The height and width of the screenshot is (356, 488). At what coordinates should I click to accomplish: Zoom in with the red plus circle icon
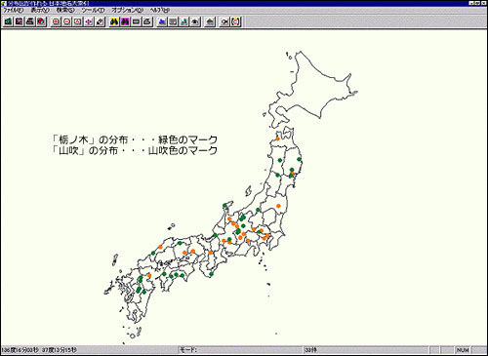tap(56, 21)
